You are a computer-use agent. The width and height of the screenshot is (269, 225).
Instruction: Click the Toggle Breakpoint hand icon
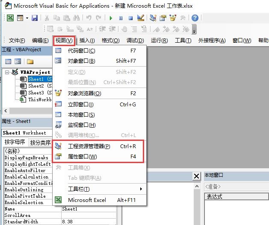124,29
